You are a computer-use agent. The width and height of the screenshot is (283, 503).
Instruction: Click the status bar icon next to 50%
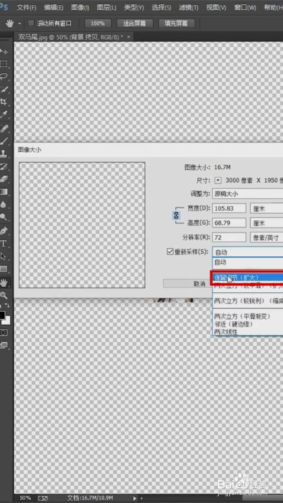pyautogui.click(x=42, y=498)
